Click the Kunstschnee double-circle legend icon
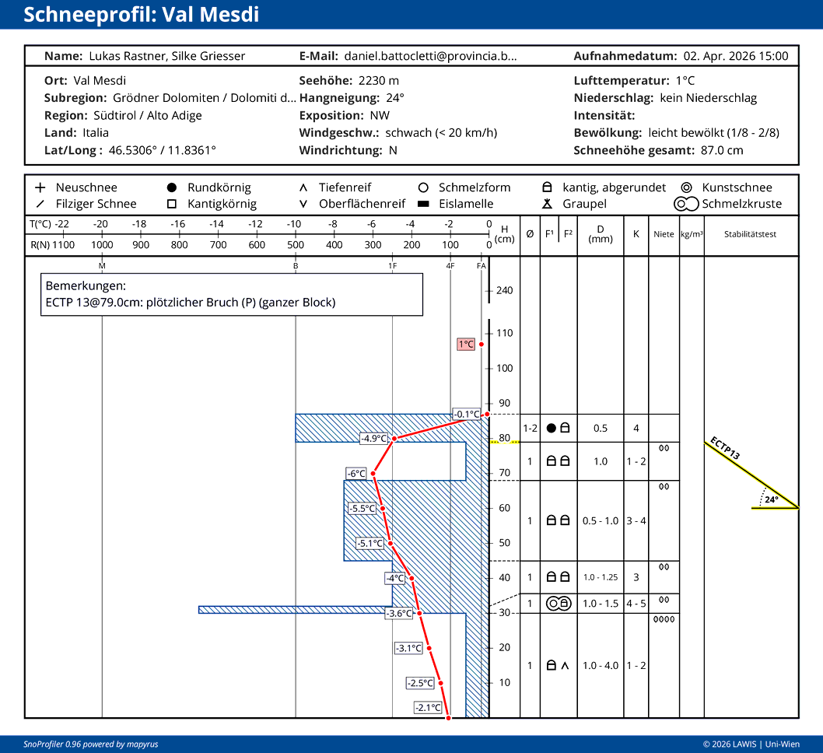This screenshot has width=823, height=753. point(686,187)
